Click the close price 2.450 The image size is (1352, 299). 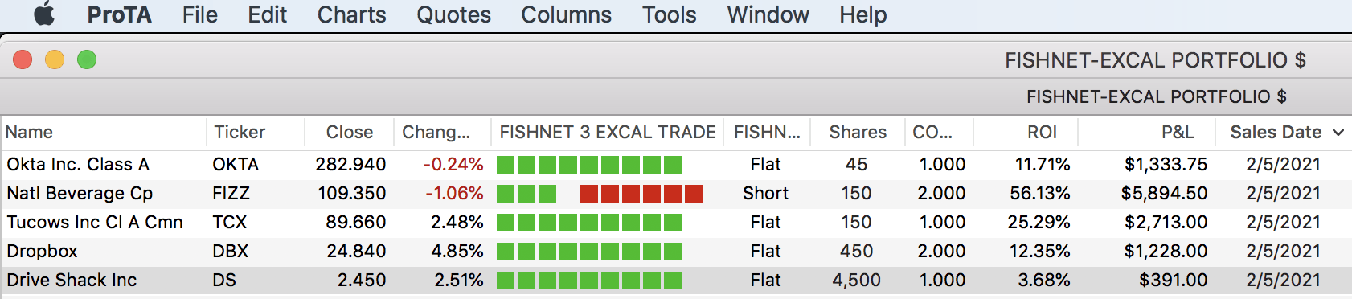tap(362, 280)
